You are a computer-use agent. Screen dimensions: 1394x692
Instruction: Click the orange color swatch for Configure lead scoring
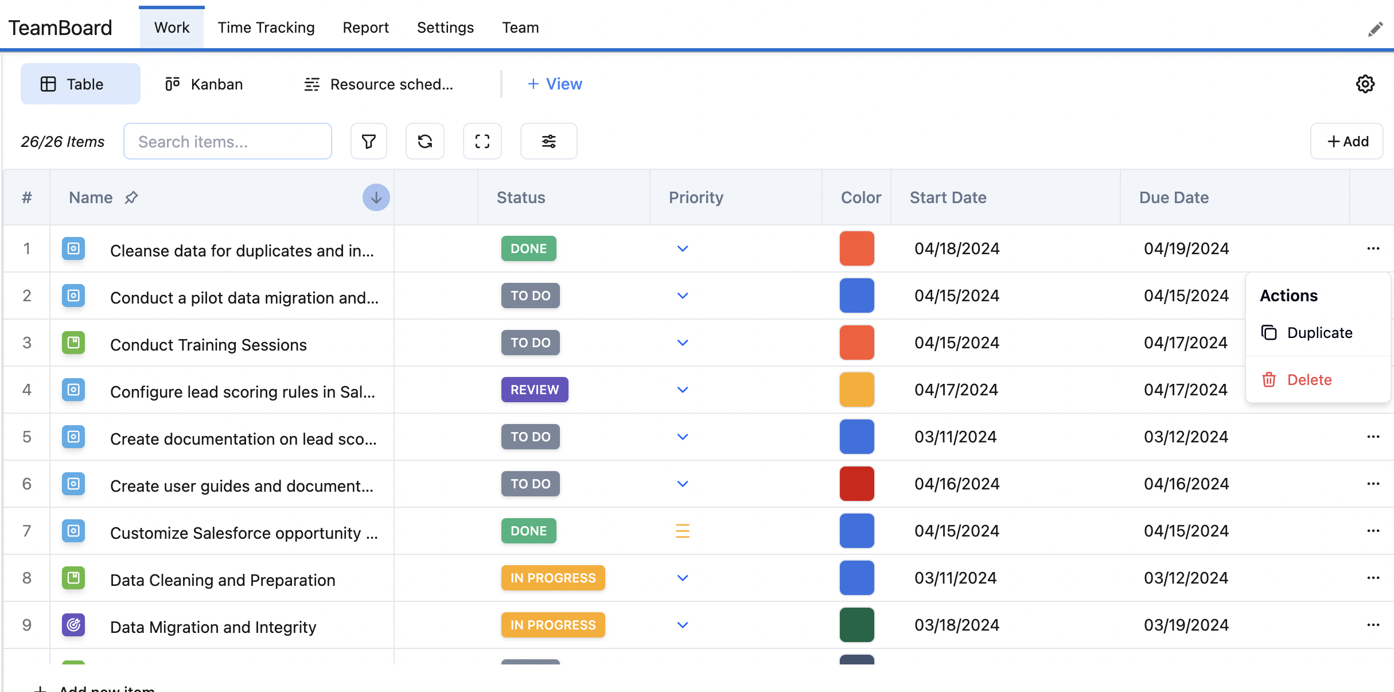click(x=856, y=390)
